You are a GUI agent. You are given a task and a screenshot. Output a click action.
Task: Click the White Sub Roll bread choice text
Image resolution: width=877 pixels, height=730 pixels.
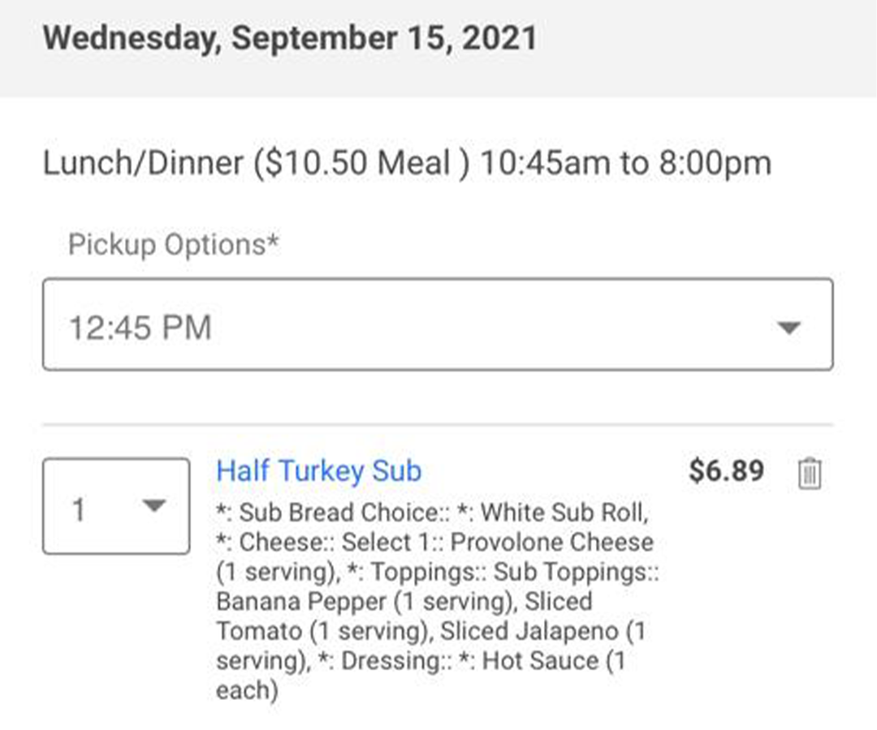(x=564, y=512)
